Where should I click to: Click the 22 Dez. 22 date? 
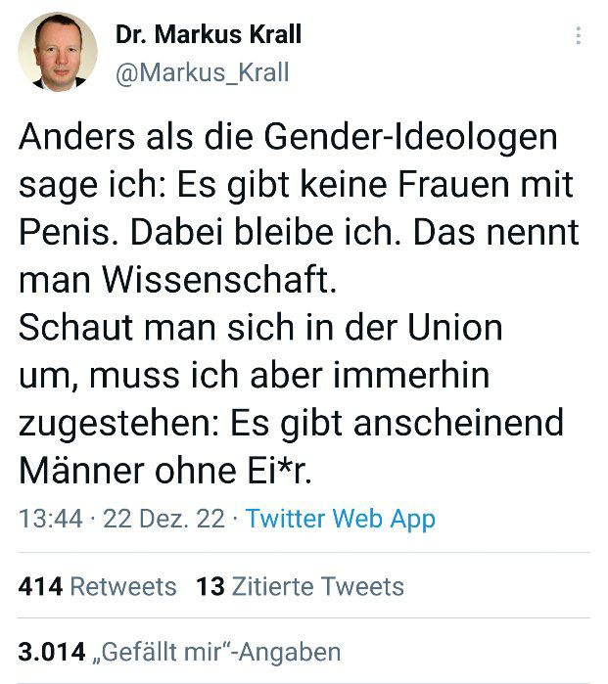[x=164, y=518]
